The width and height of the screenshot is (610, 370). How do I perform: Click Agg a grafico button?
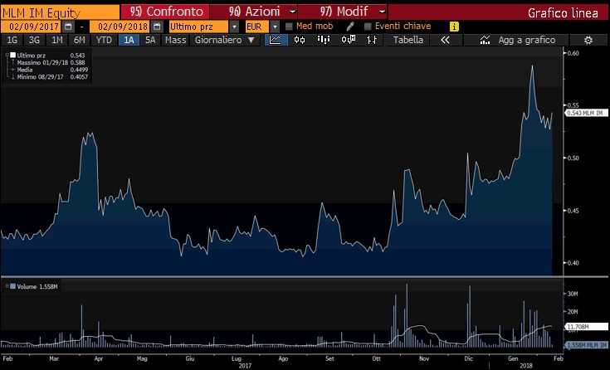(x=516, y=40)
